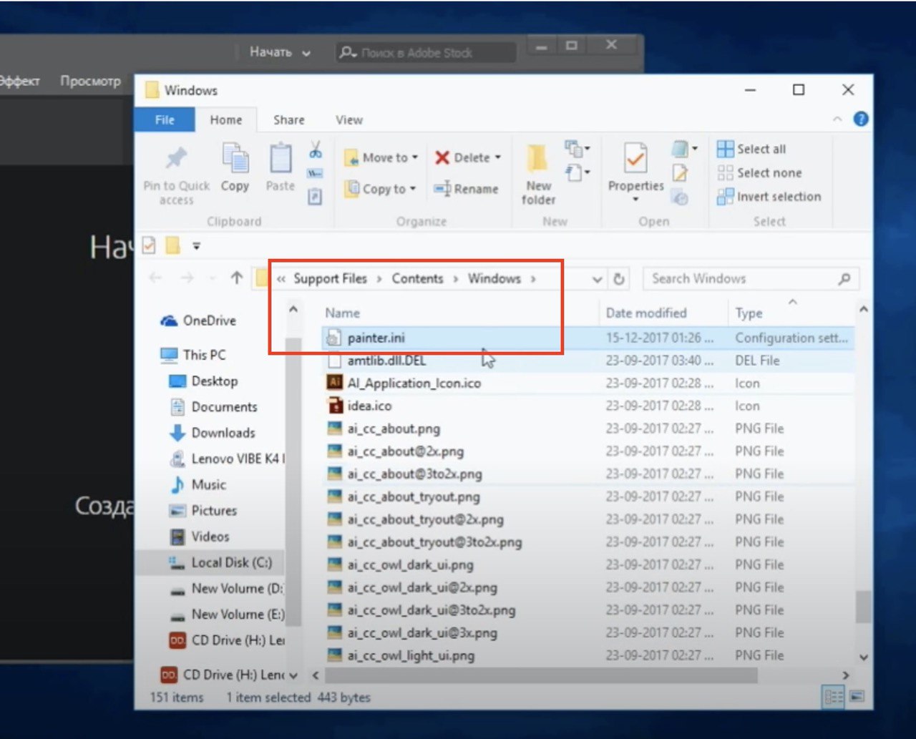Collapse the ribbon with the chevron
This screenshot has width=916, height=739.
pos(837,119)
